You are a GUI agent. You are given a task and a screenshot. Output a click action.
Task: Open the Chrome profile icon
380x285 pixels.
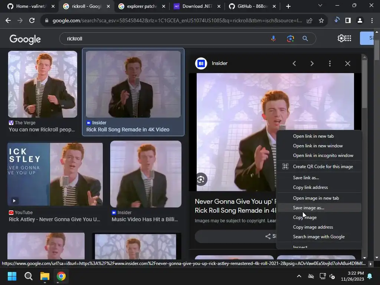360,21
